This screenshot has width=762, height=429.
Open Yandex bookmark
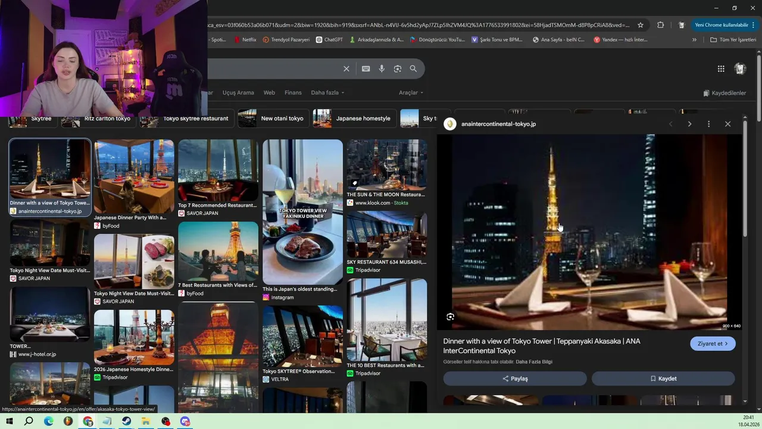pyautogui.click(x=620, y=40)
